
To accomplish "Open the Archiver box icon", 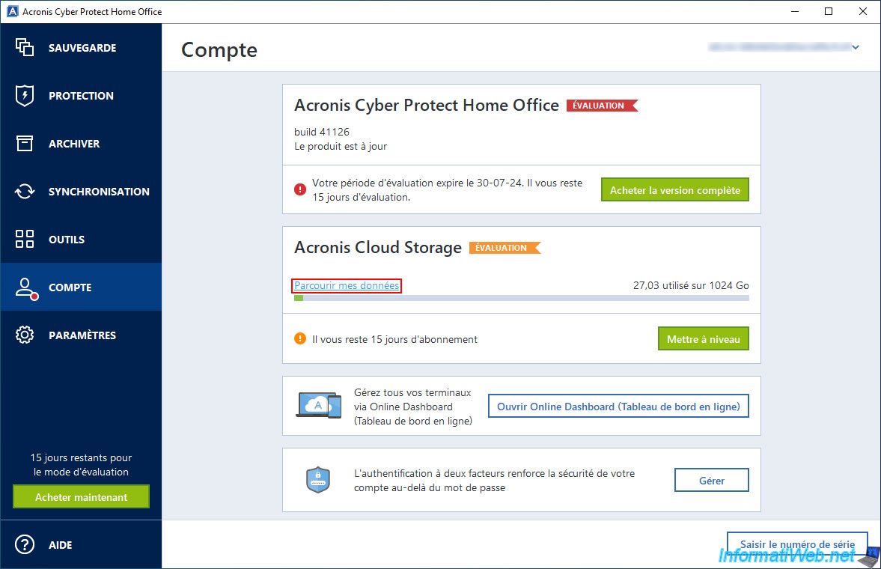I will [25, 144].
